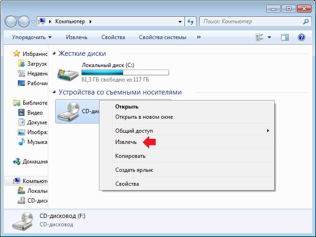Viewport: 316px width, 237px height.
Task: Open Документы library
Action: 32,122
